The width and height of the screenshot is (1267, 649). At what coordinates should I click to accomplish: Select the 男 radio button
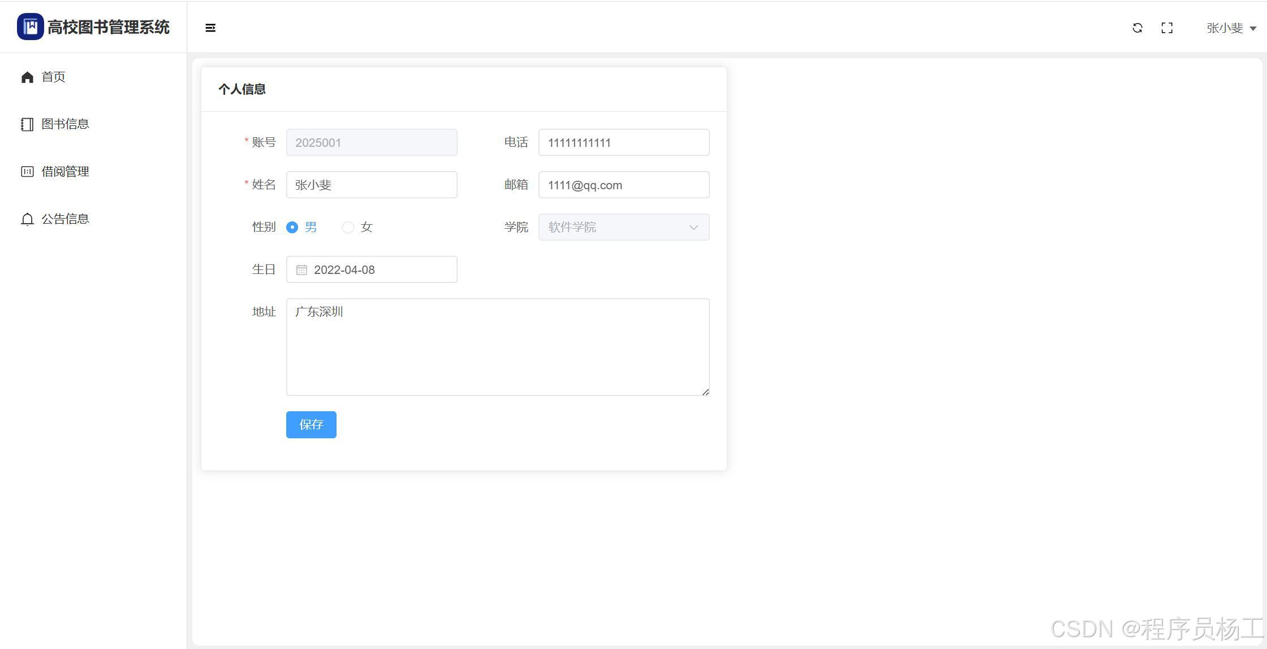coord(292,227)
